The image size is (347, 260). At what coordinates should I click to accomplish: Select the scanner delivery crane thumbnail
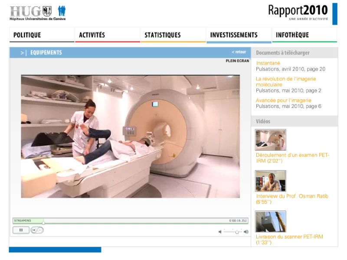(x=270, y=221)
